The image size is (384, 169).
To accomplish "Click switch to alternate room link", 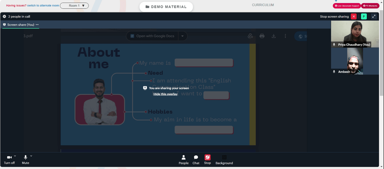I will tap(43, 5).
